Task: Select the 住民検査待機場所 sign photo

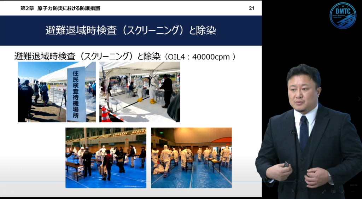Action: (x=57, y=92)
